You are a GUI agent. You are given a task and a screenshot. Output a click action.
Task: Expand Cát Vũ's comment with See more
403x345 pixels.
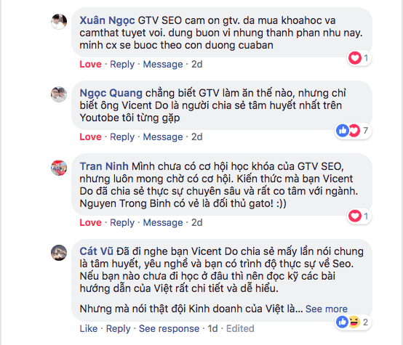click(327, 309)
